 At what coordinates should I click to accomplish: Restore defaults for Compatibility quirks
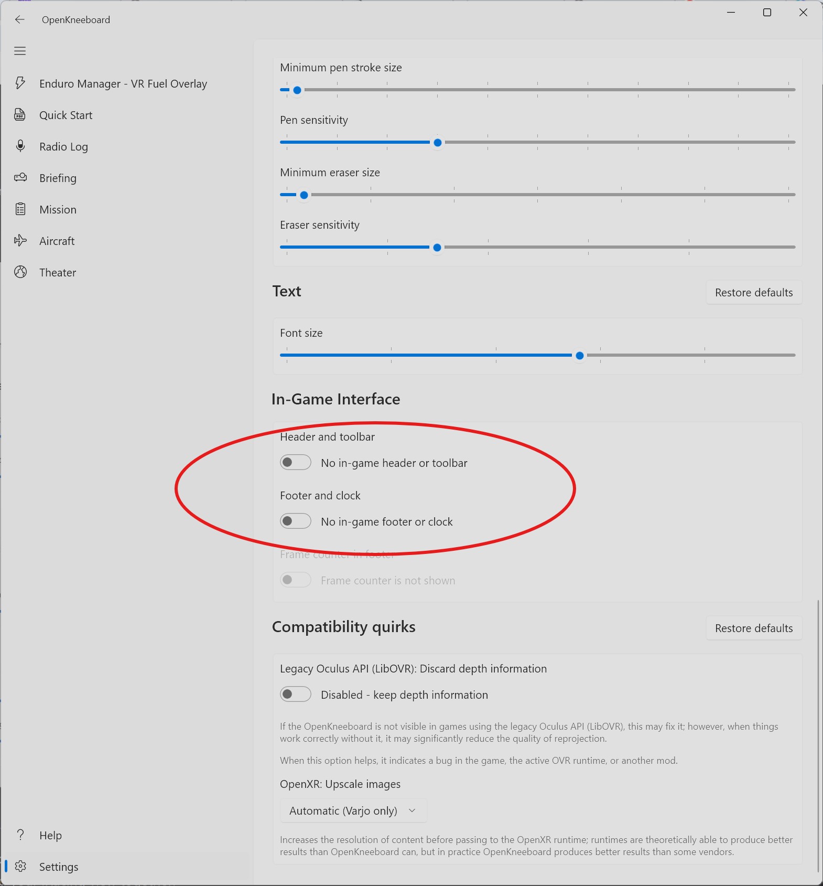754,628
